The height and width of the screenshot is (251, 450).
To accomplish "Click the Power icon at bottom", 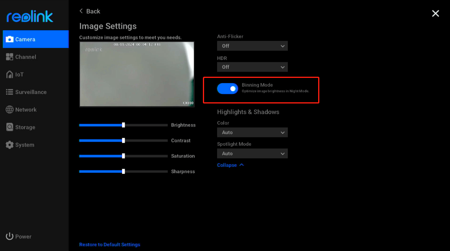I will tap(9, 236).
